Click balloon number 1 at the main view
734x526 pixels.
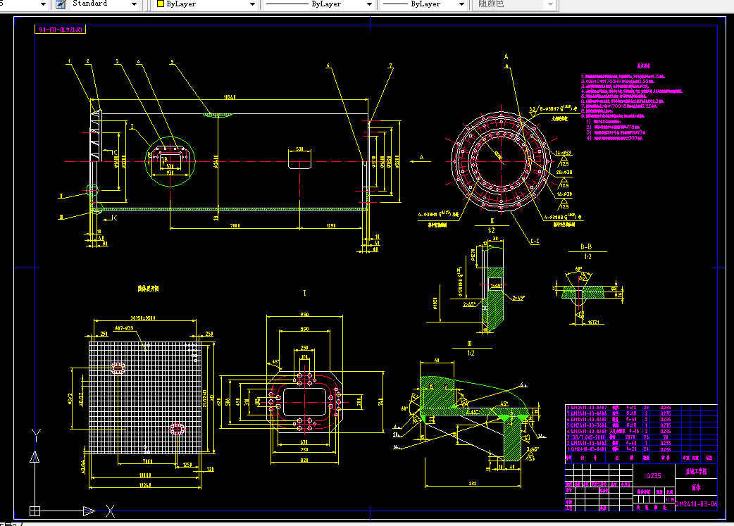(x=69, y=61)
